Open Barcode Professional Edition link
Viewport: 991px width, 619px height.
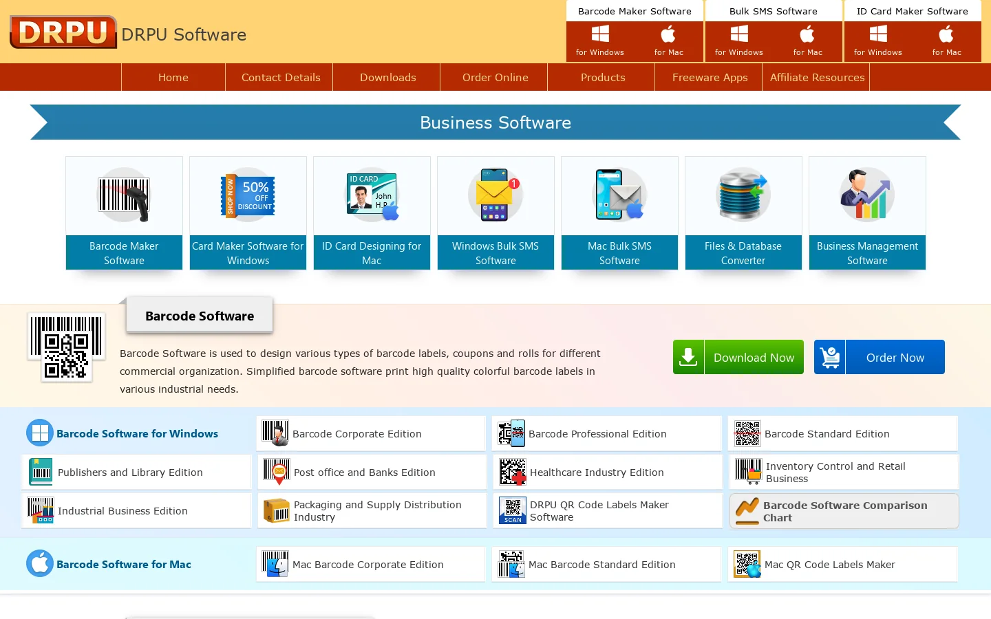[607, 434]
